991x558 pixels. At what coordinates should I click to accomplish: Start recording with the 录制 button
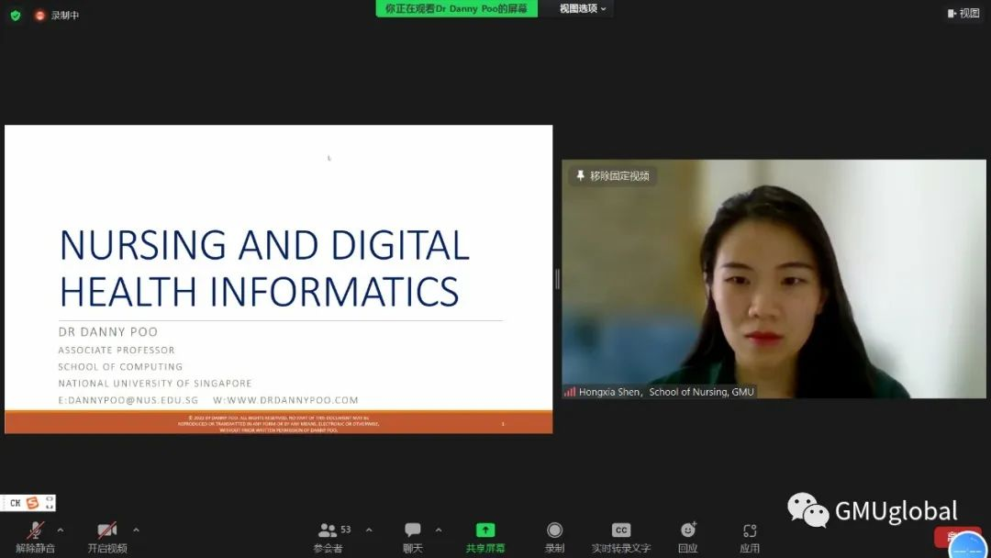[554, 537]
